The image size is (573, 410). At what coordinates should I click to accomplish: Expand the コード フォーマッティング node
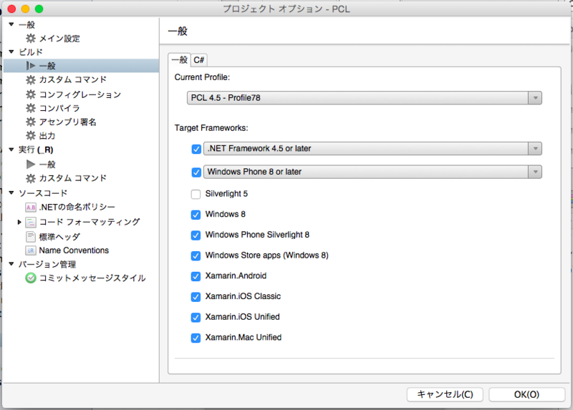click(x=19, y=222)
